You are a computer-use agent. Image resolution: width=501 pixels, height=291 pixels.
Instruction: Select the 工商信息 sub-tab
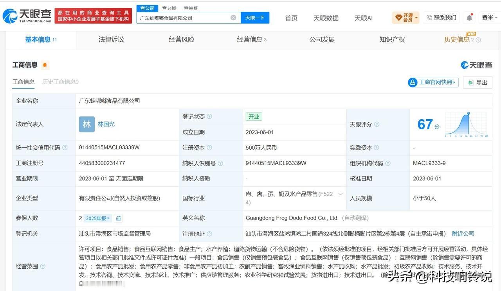pos(23,82)
